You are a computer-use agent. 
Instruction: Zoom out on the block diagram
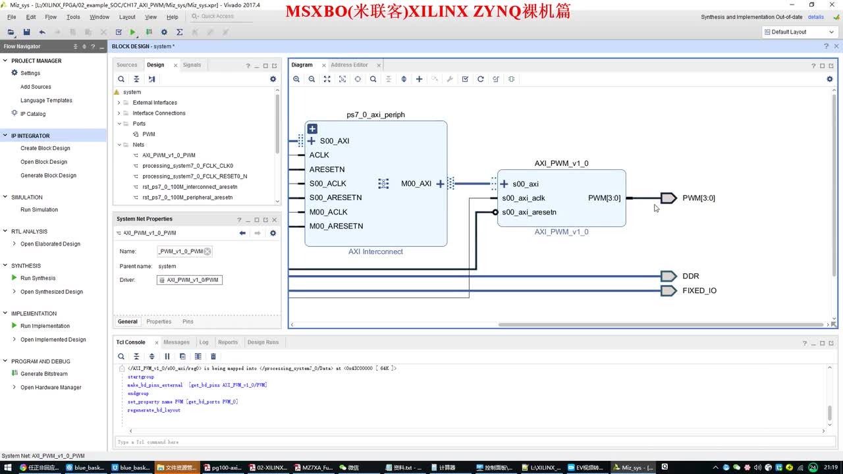point(312,79)
